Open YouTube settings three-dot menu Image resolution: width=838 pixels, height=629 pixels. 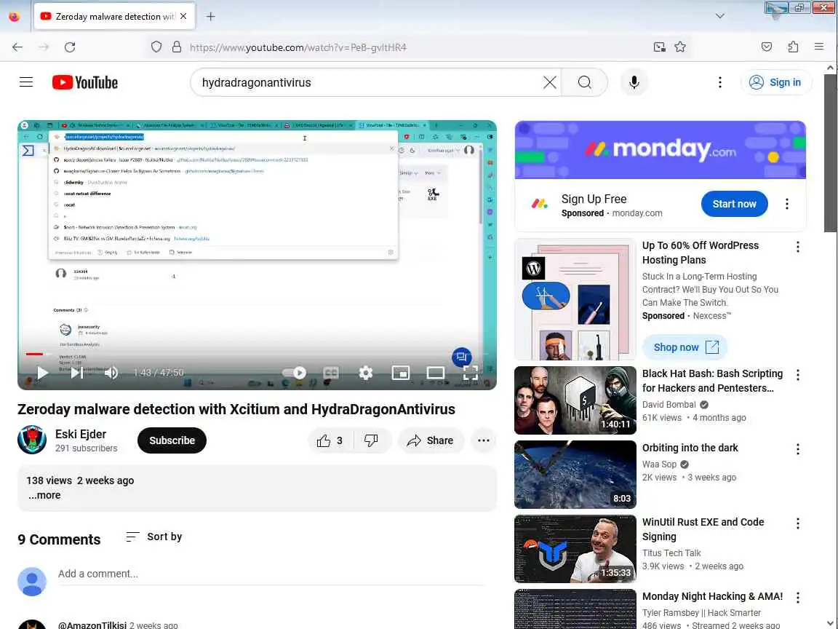[720, 82]
